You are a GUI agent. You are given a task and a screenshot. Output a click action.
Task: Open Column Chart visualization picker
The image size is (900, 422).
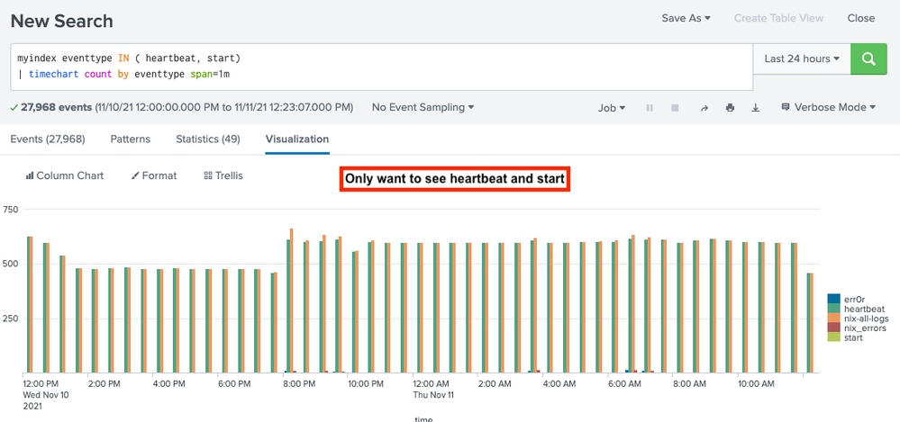[65, 175]
